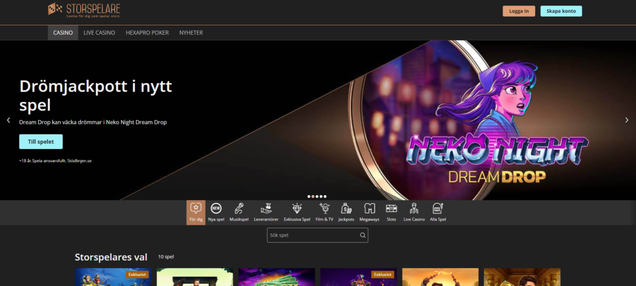
Task: Select the last carousel dot
Action: tap(325, 197)
